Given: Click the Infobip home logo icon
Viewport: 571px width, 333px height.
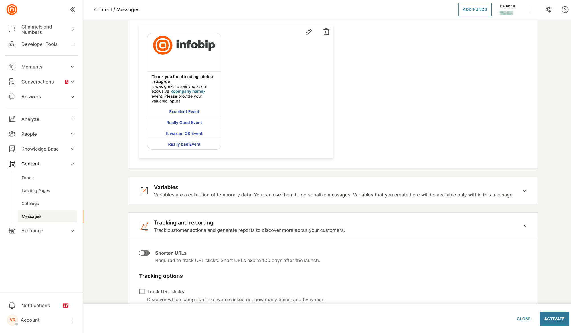Looking at the screenshot, I should [11, 9].
